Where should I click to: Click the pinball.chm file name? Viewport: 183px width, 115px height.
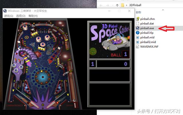[148, 19]
